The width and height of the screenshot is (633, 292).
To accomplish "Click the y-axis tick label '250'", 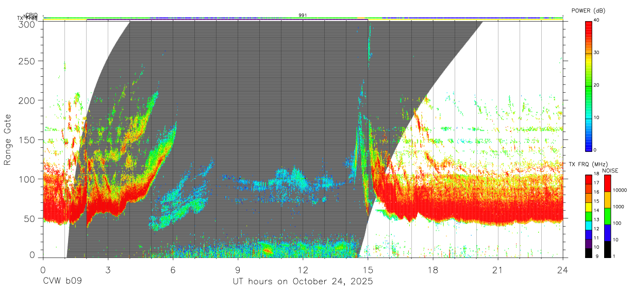I will (x=27, y=61).
